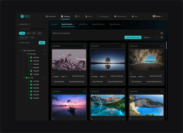Switch sessions to single-column view icon
Viewport: 183px width, 133px height.
(x=159, y=37)
